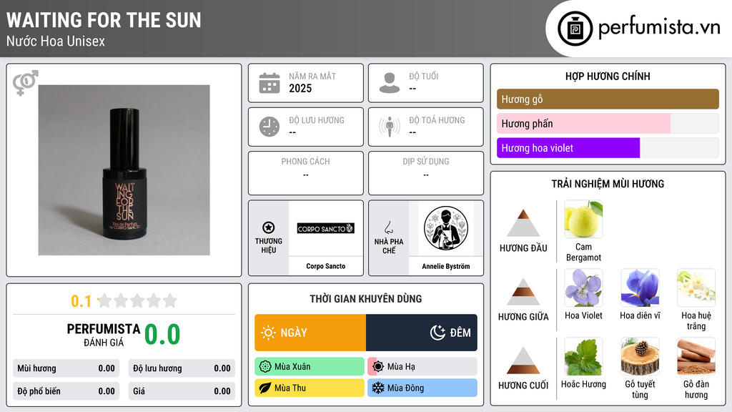Click the Đêm nighttime segment
Image resolution: width=732 pixels, height=412 pixels.
pos(422,333)
